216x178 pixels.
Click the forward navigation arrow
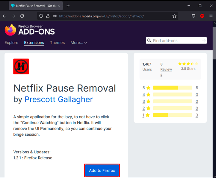tap(13, 16)
